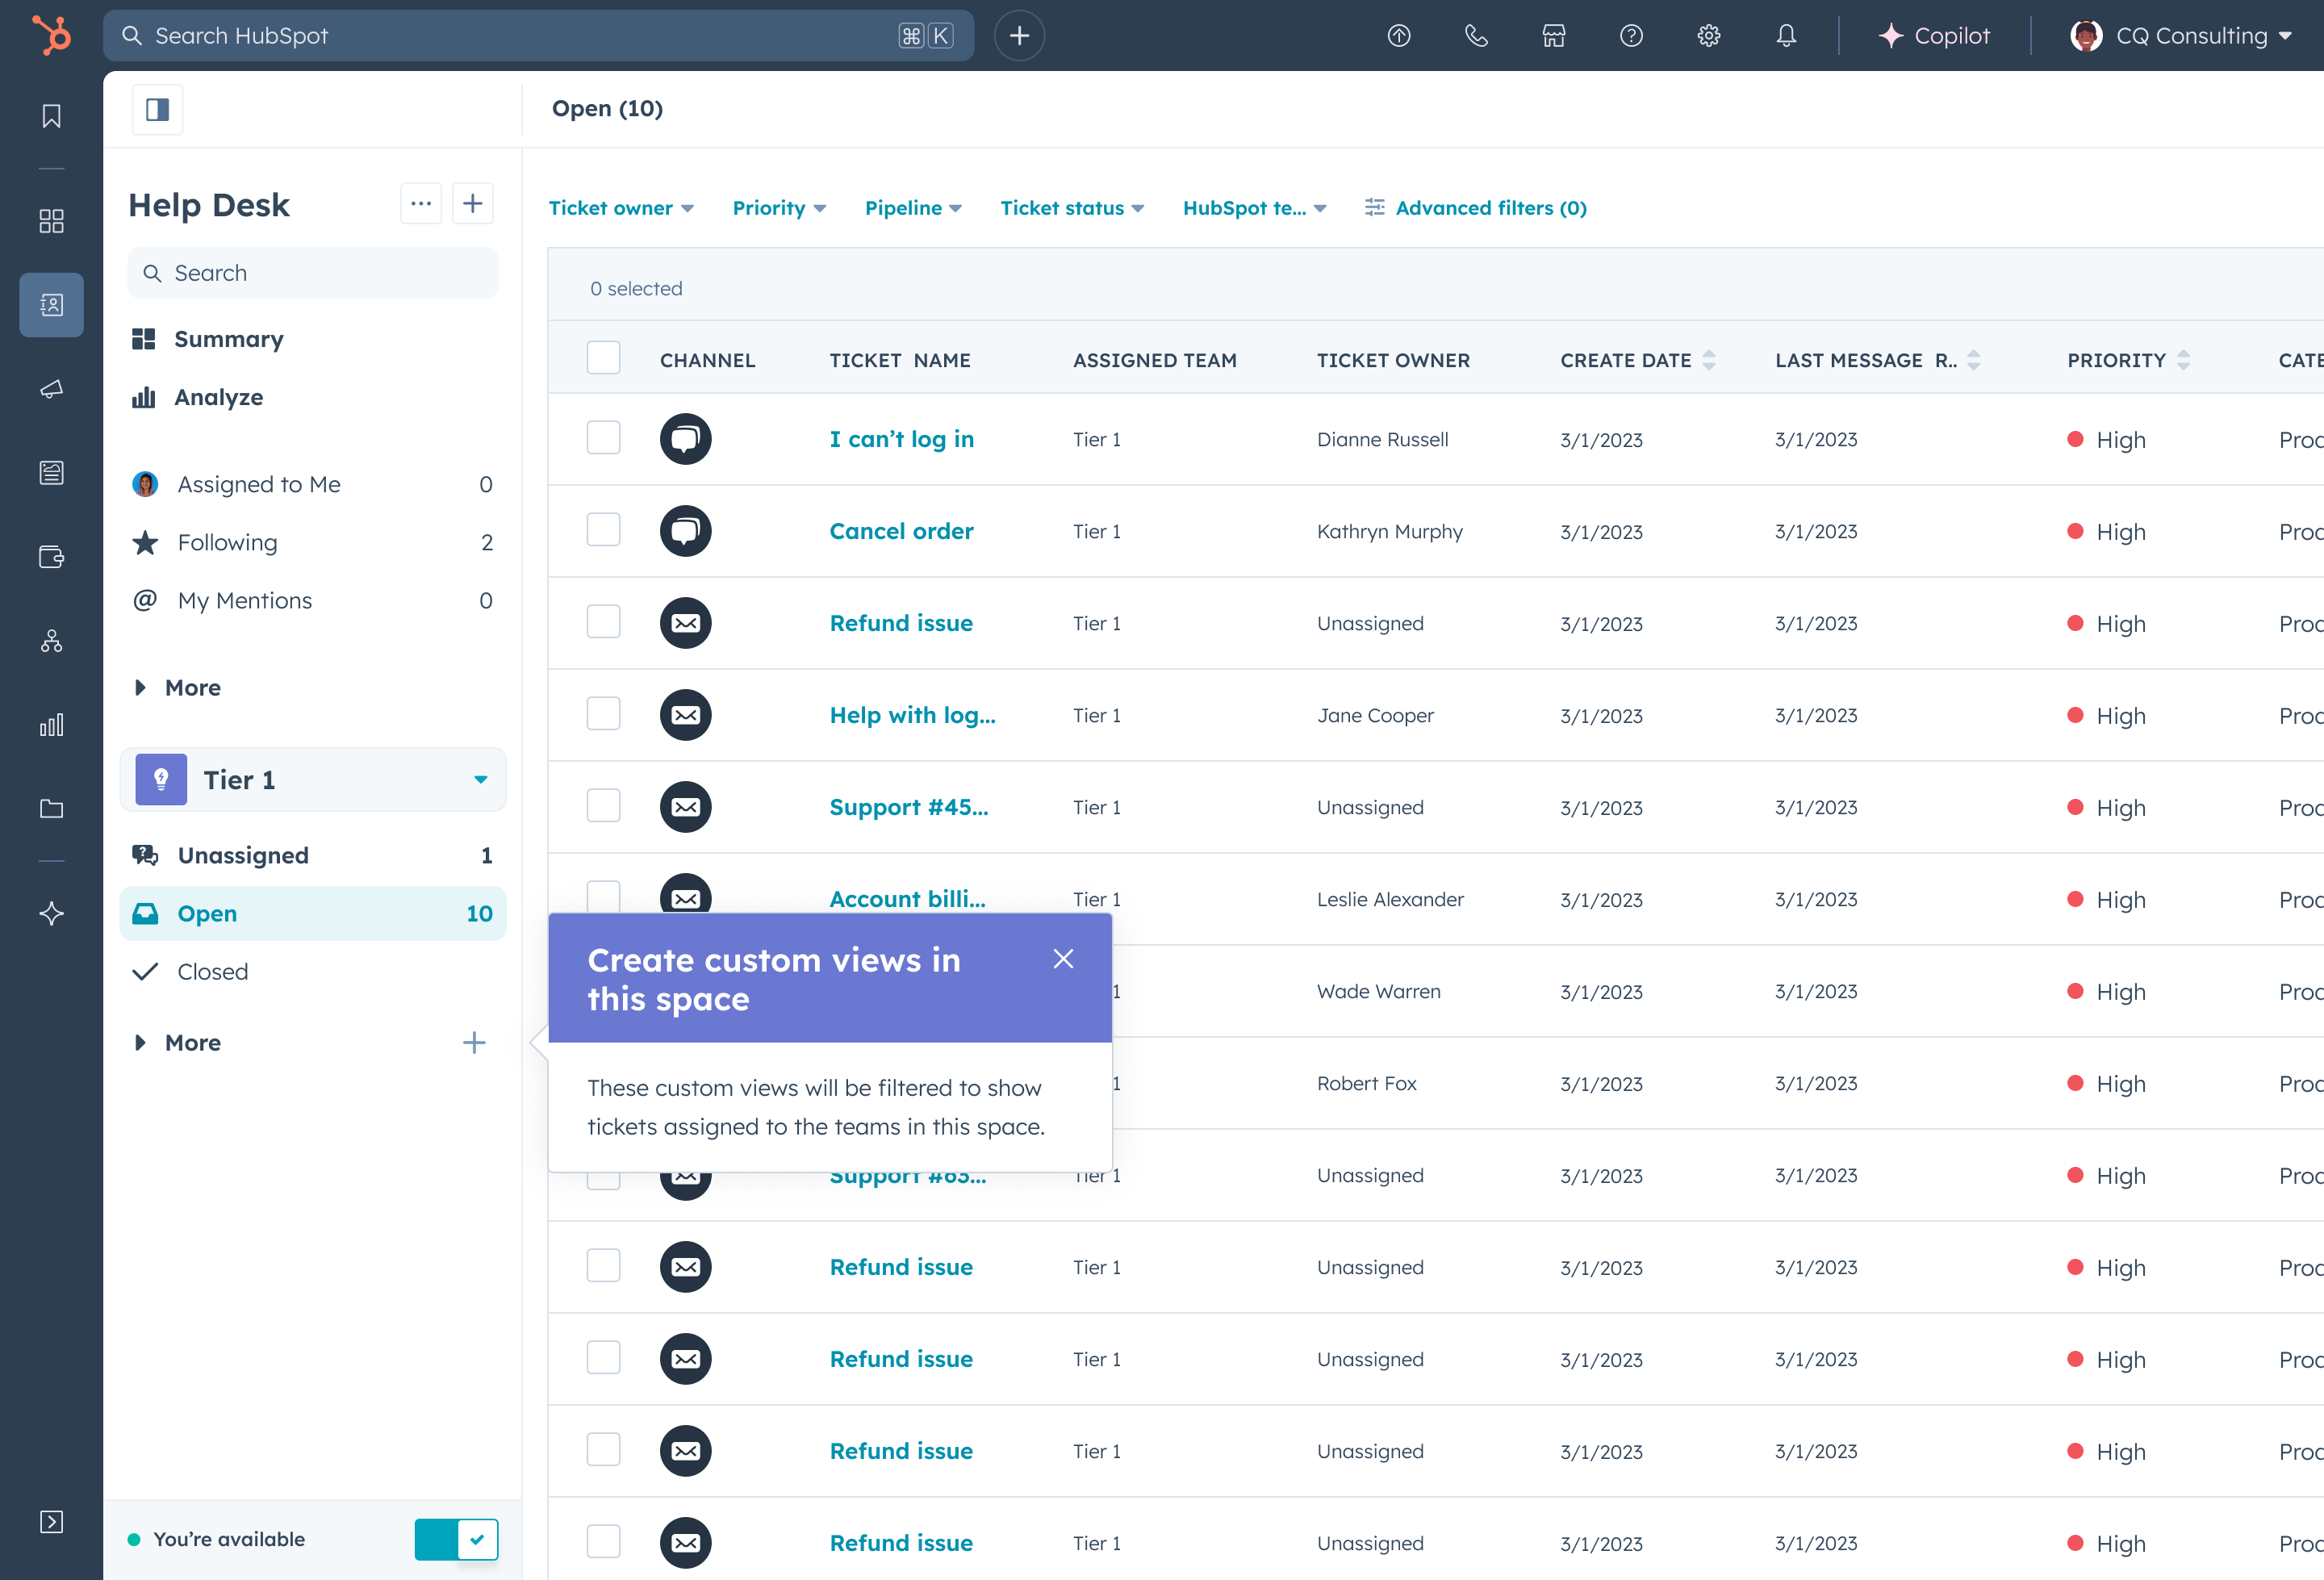Viewport: 2324px width, 1580px height.
Task: Click the HubSpot sprocket logo
Action: coord(51,35)
